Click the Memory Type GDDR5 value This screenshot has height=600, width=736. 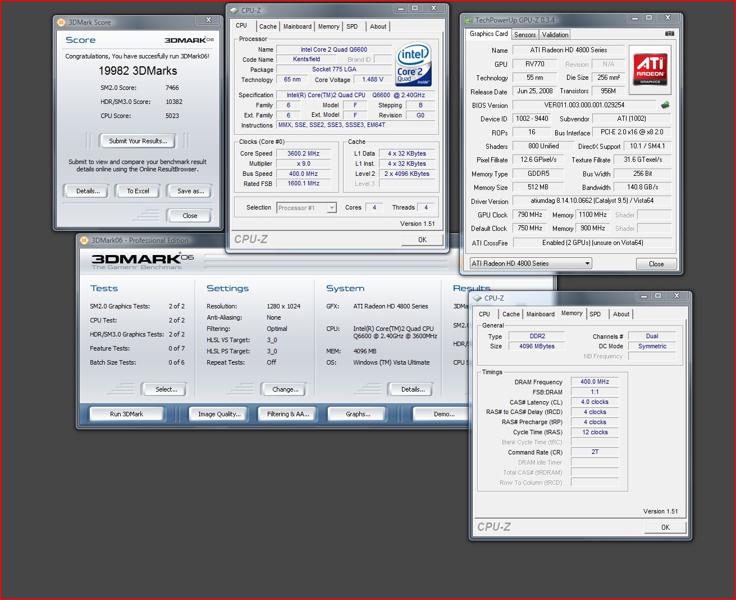pyautogui.click(x=538, y=174)
